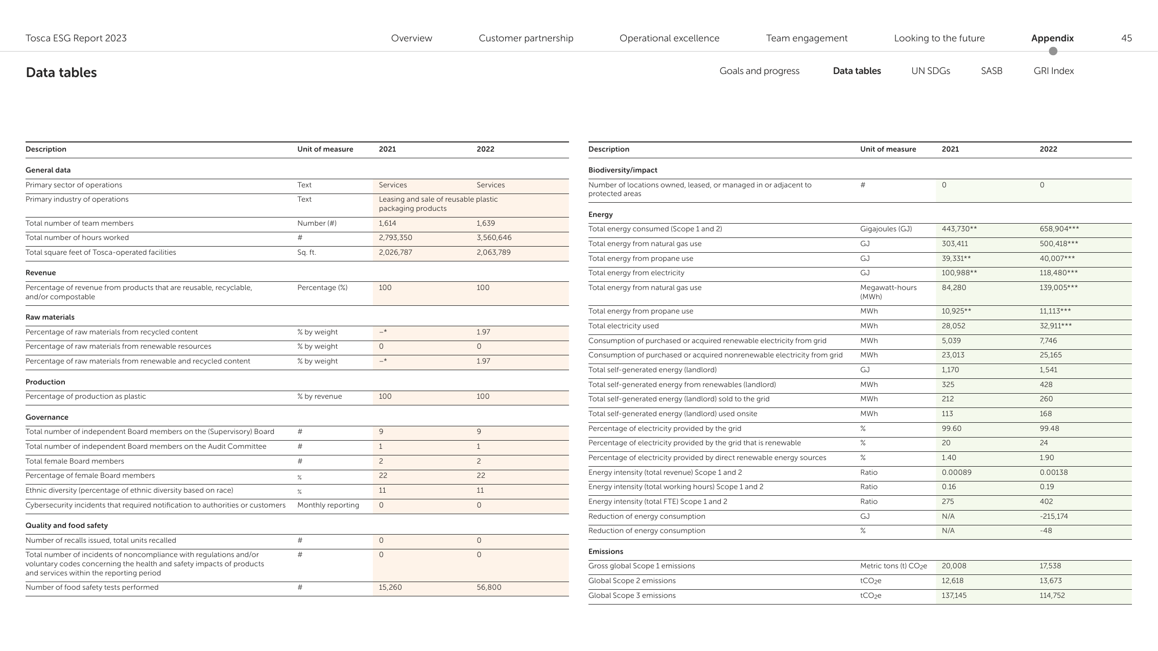Select the 2,063,789 square feet cell
1158x651 pixels.
(x=493, y=252)
